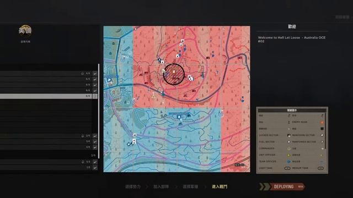This screenshot has height=198, width=353.
Task: Go to the 選擇軍種 step
Action: pyautogui.click(x=190, y=186)
